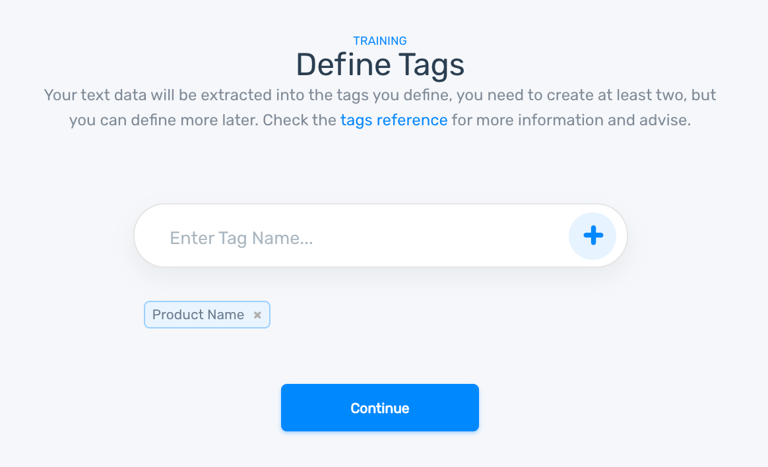Screen dimensions: 768x467
Task: Proceed by clicking Continue
Action: coord(380,408)
